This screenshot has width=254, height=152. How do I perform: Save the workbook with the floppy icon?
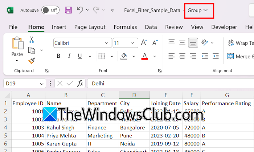pos(68,10)
